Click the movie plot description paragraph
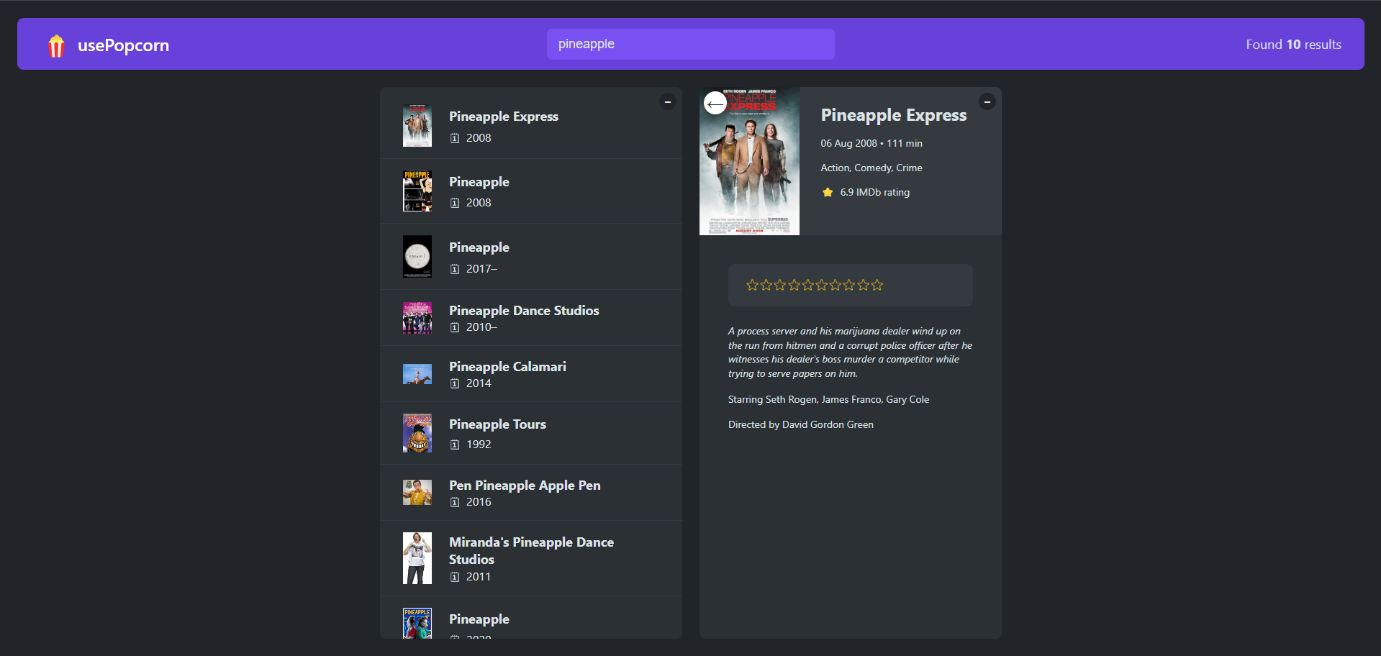Image resolution: width=1381 pixels, height=656 pixels. tap(850, 352)
